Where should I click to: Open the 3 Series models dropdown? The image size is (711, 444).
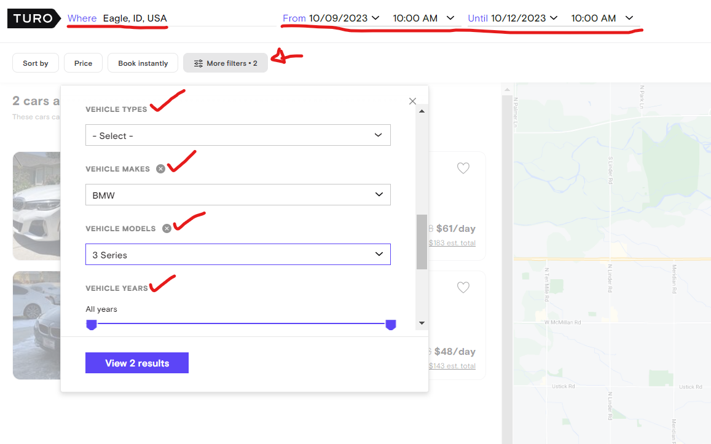(238, 254)
